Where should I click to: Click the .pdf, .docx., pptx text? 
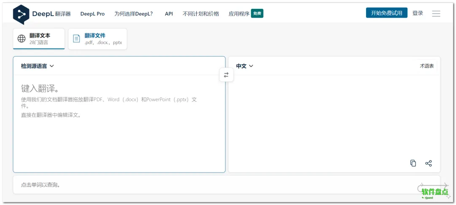coord(103,43)
